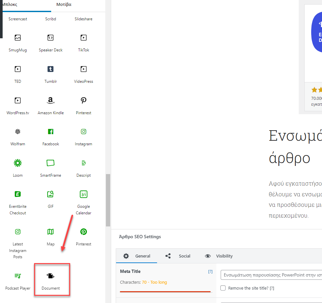
Task: Add Latest Instagram Posts block
Action: tap(18, 243)
